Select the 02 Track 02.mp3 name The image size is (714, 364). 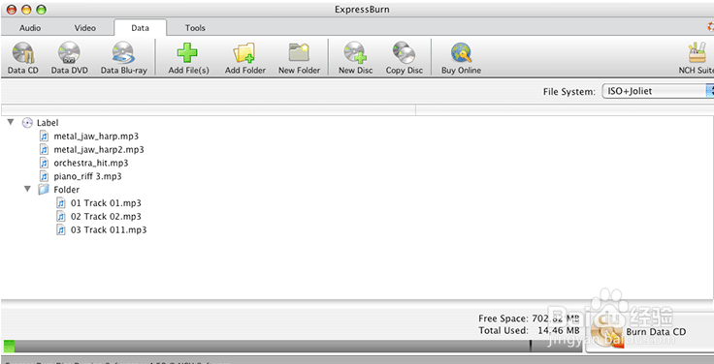pyautogui.click(x=106, y=216)
